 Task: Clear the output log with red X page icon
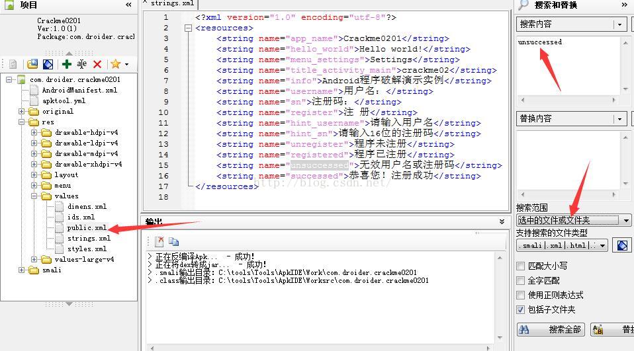point(159,241)
